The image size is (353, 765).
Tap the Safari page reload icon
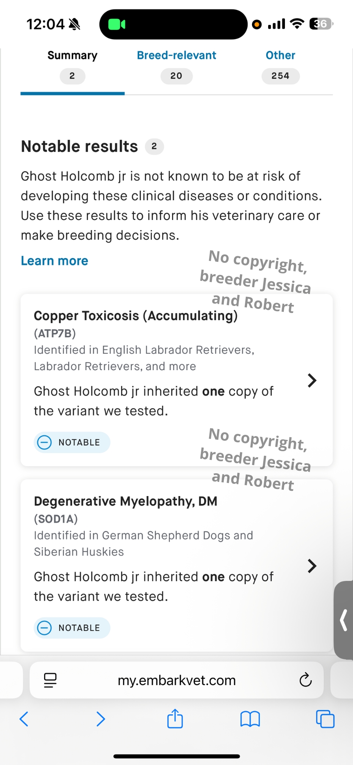point(306,680)
